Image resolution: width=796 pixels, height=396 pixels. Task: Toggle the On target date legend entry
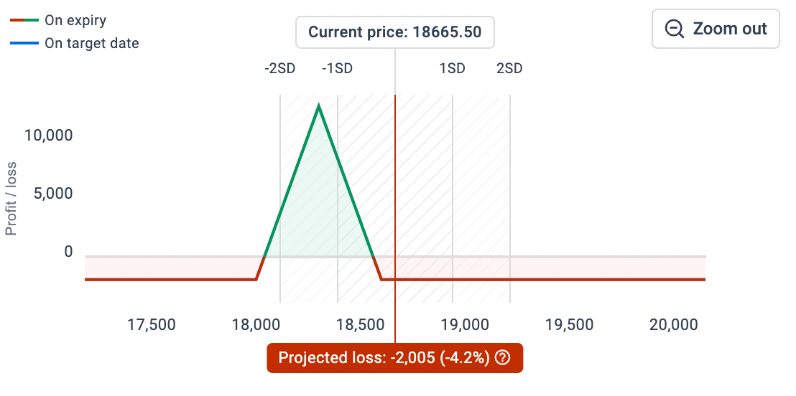tap(91, 43)
